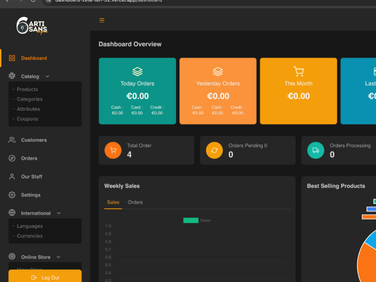Click the This Month card

tap(298, 91)
